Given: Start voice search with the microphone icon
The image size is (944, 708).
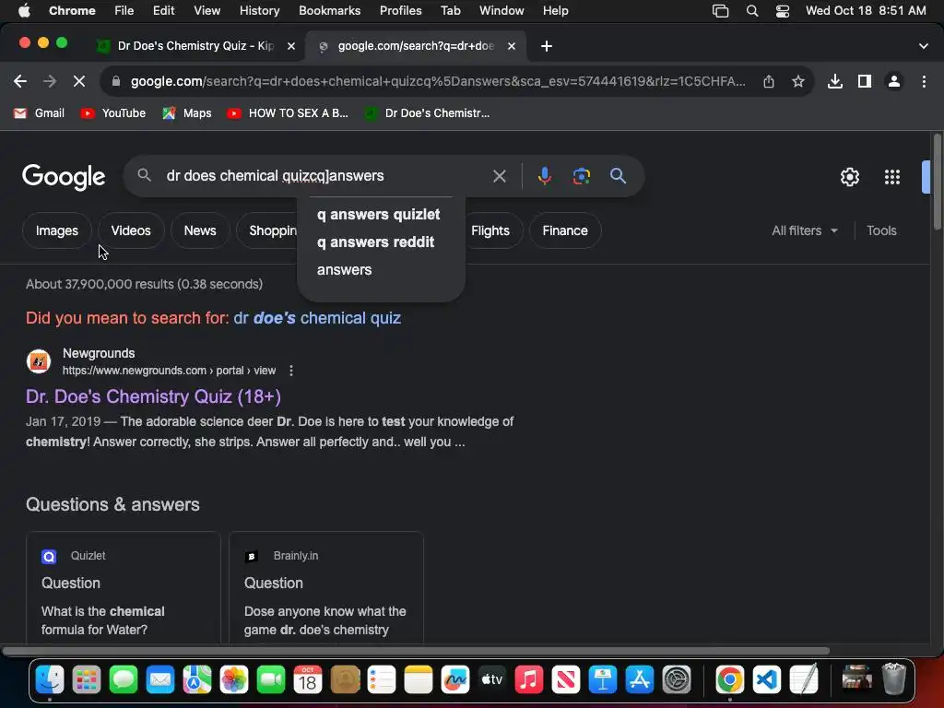Looking at the screenshot, I should tap(544, 176).
